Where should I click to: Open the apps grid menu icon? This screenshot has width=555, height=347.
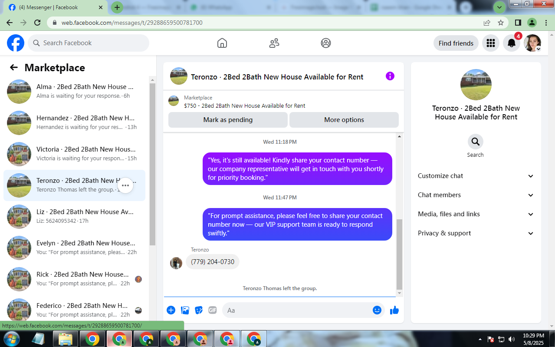(x=491, y=43)
